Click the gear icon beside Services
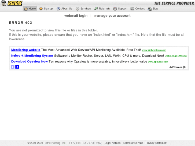The image size is (195, 146). point(78,9)
